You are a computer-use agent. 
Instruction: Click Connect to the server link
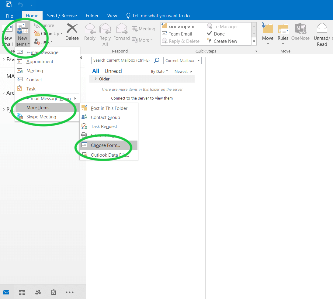[x=142, y=98]
